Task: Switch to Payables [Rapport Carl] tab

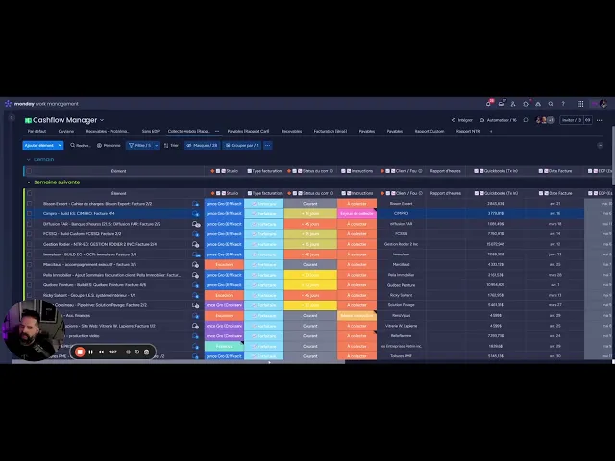Action: (248, 131)
